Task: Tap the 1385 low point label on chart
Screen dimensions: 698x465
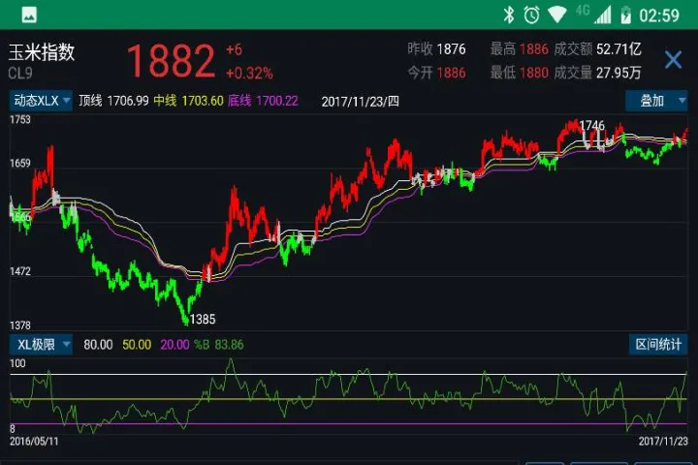Action: click(203, 319)
